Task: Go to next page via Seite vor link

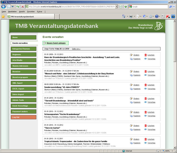Action: pyautogui.click(x=76, y=49)
